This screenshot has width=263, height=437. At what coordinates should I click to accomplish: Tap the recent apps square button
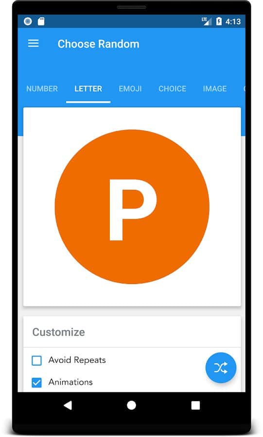point(195,405)
